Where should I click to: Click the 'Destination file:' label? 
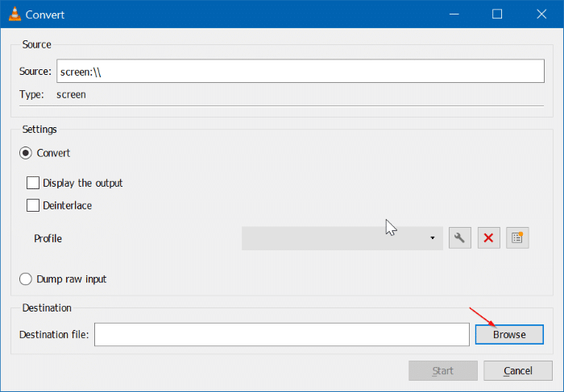coord(54,335)
